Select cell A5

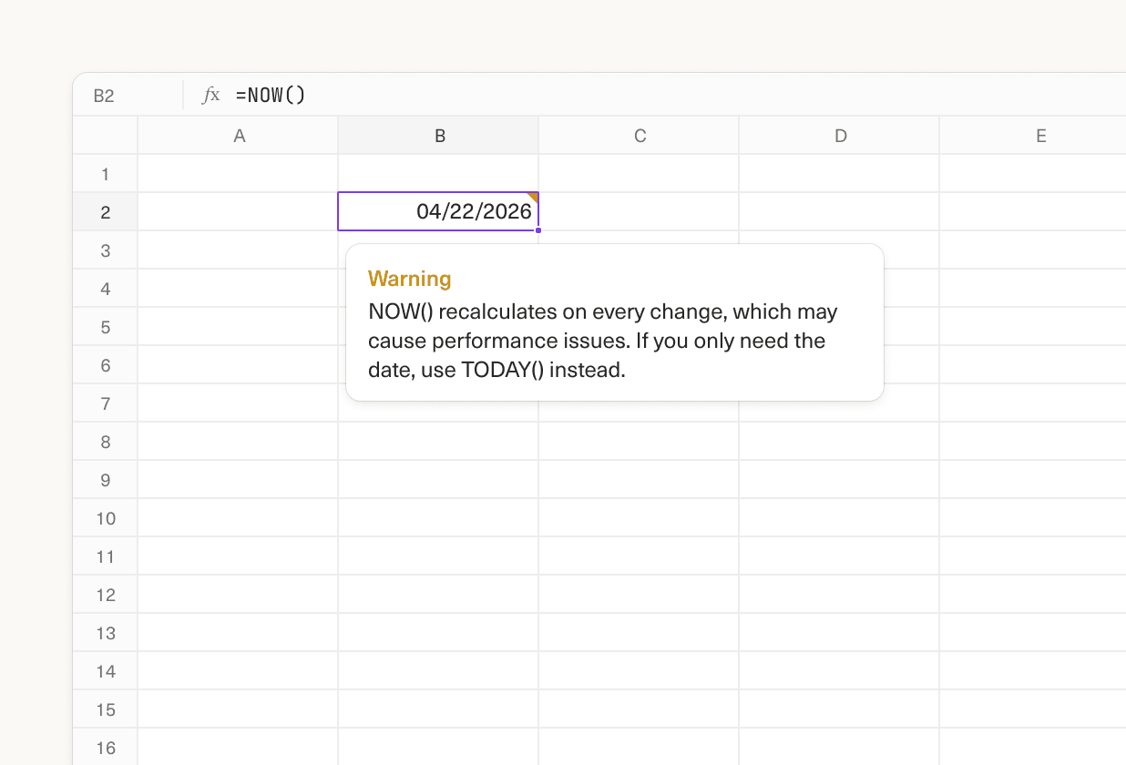click(239, 327)
